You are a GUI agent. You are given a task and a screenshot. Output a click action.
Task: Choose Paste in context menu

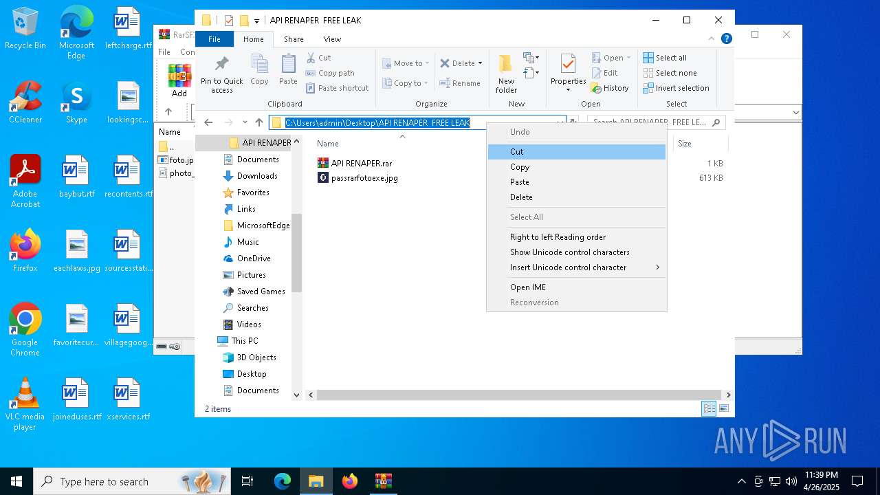click(576, 182)
